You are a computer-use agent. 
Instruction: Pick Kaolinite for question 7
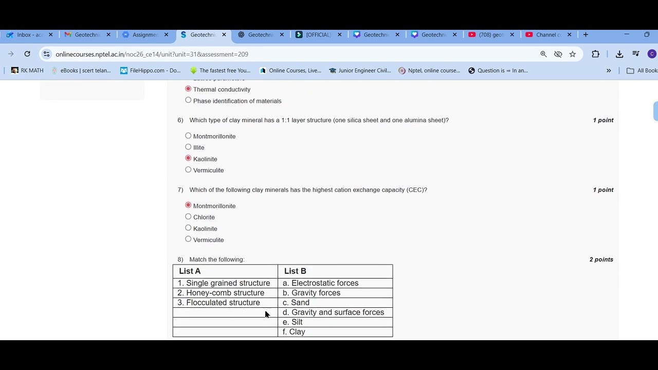pos(188,228)
